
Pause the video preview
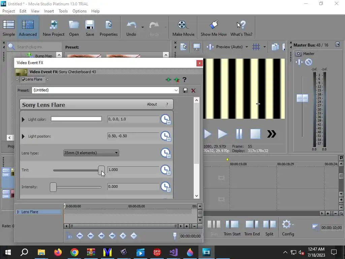239,134
